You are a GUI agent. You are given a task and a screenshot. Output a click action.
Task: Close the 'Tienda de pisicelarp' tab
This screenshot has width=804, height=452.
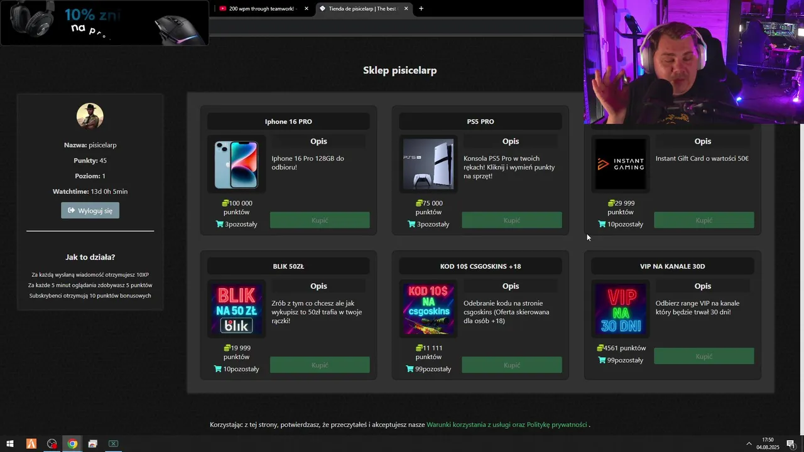(x=406, y=8)
